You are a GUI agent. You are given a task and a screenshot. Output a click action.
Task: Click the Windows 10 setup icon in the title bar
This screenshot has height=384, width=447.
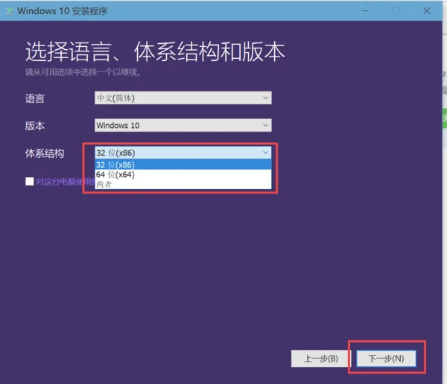(10, 11)
